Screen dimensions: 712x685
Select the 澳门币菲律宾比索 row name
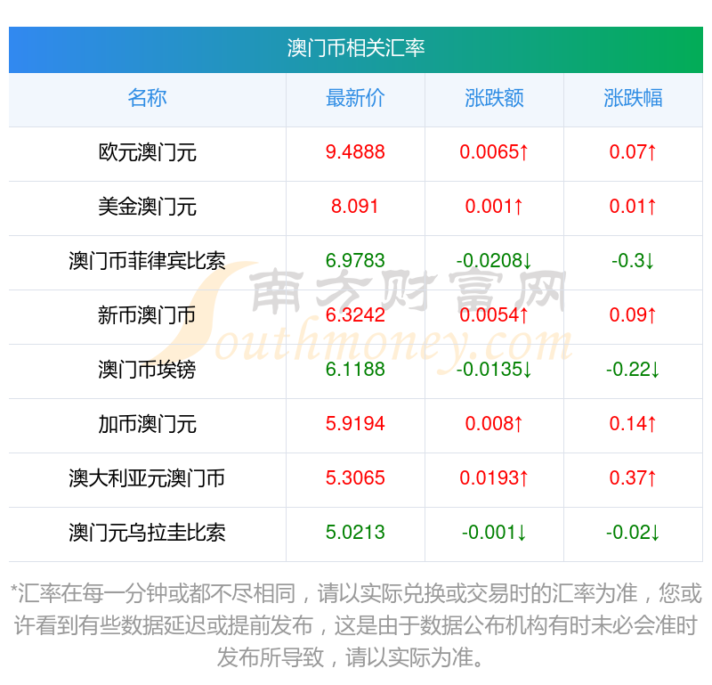147,261
